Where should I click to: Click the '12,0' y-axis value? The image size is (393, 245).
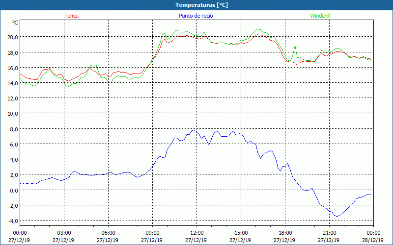13,98
